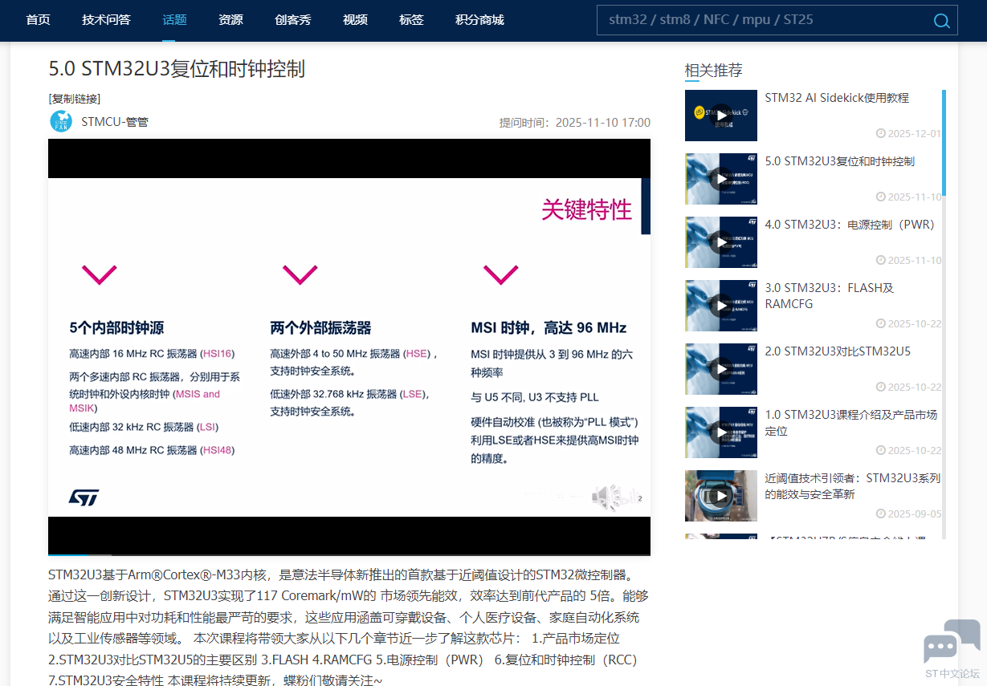Open 2.0 STM32U3对比STM32U5 link
This screenshot has width=987, height=686.
pos(838,351)
